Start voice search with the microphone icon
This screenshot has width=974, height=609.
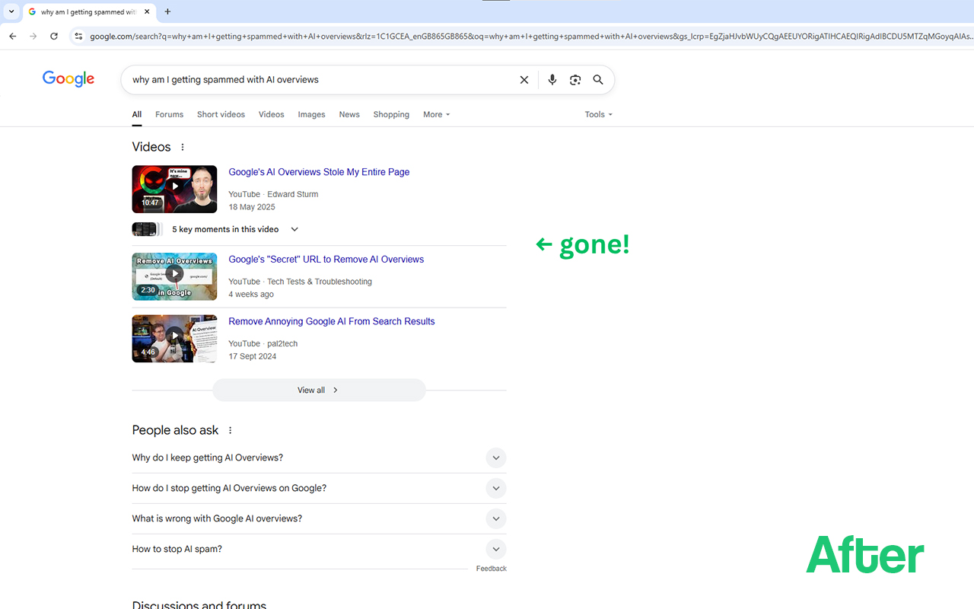552,80
